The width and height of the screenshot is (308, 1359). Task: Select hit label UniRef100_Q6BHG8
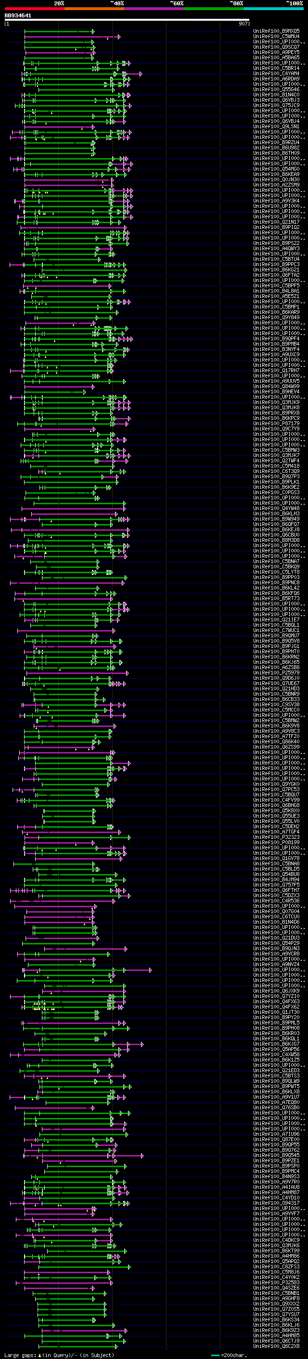(276, 805)
